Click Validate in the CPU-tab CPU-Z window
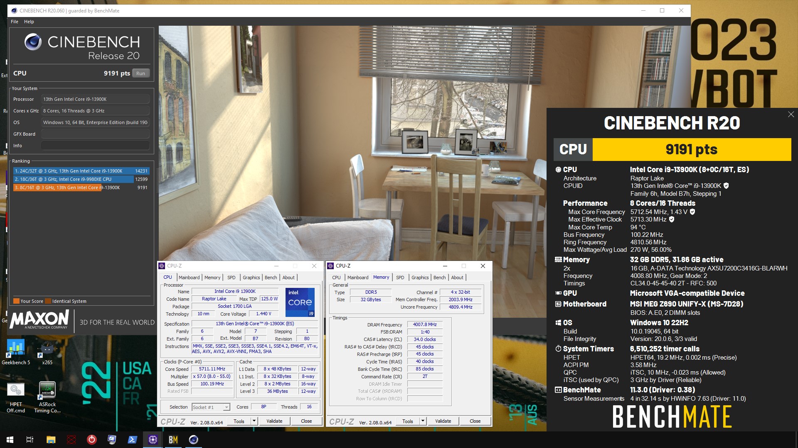 [x=274, y=421]
